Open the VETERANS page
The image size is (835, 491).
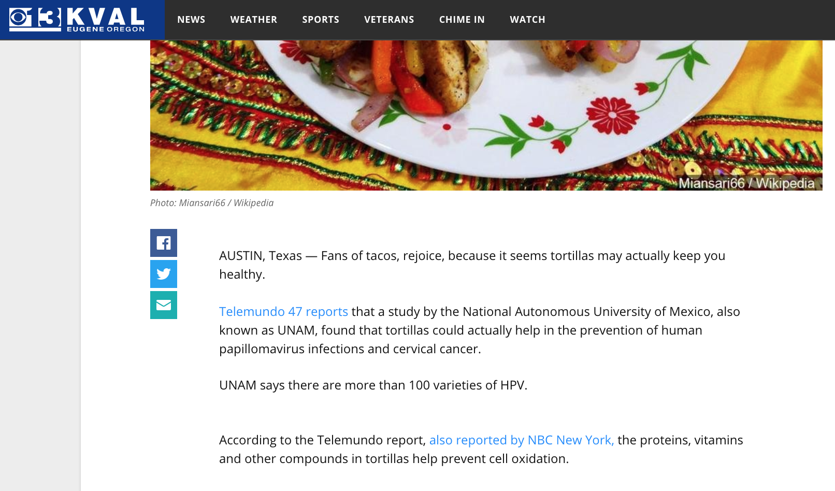point(389,19)
